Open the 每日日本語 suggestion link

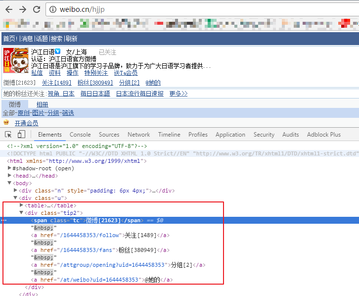point(95,94)
